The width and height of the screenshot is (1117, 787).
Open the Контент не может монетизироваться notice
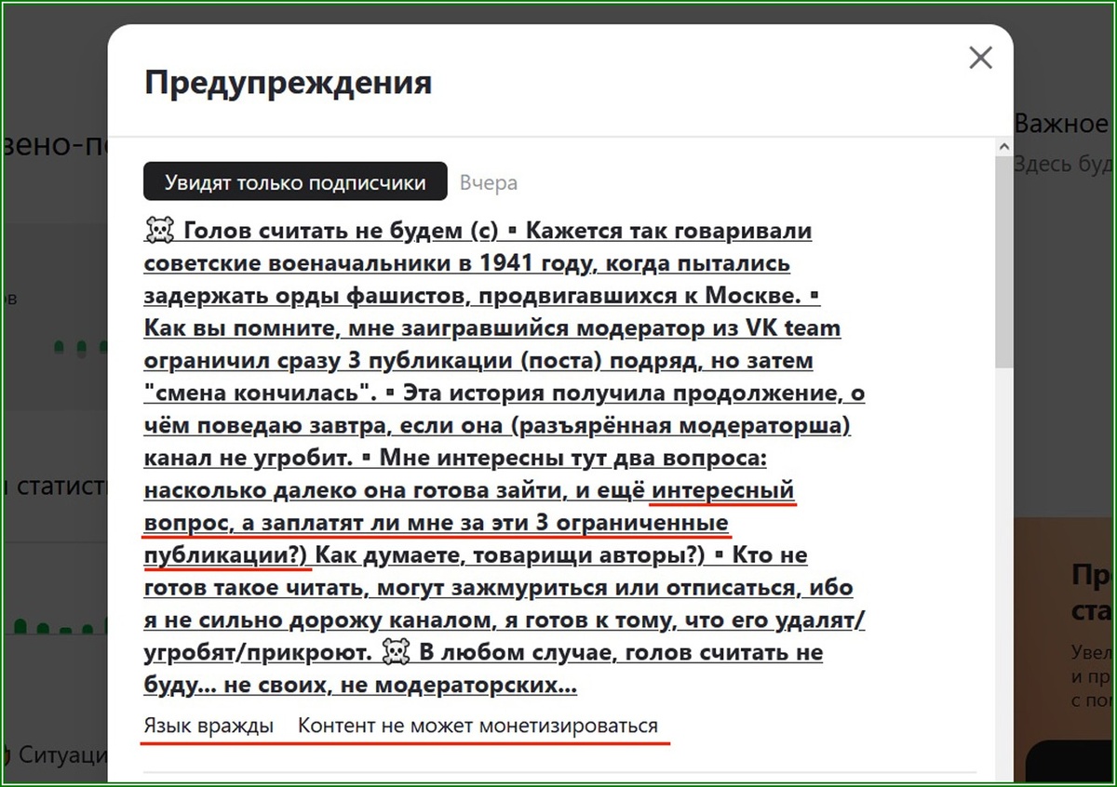(x=478, y=725)
